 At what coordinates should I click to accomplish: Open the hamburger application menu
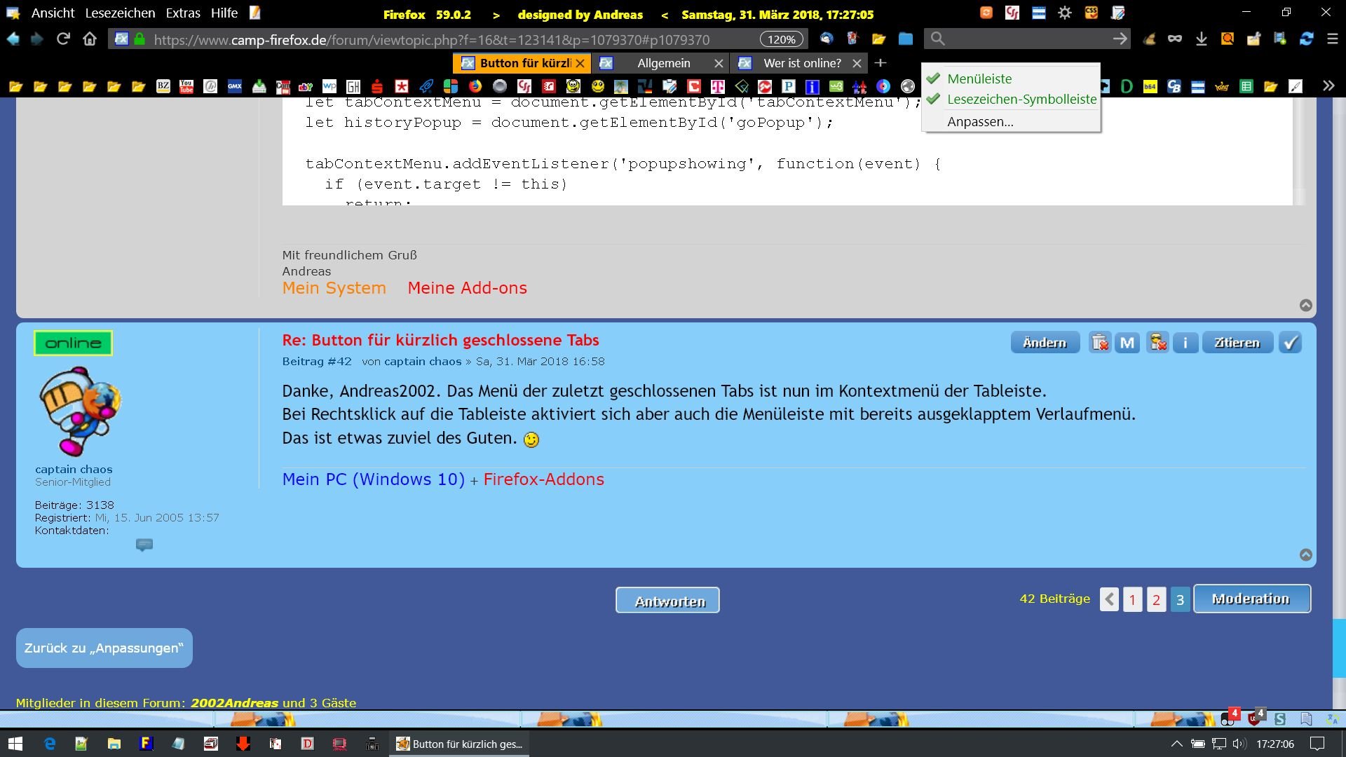click(1333, 39)
